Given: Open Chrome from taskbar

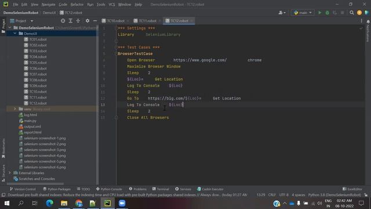Looking at the screenshot, I should pos(79,203).
